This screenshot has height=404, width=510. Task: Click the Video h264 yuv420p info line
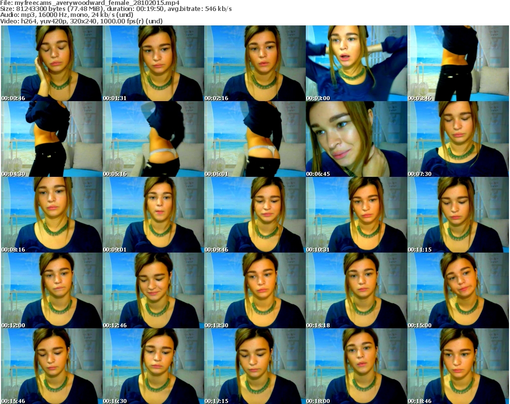click(x=81, y=21)
